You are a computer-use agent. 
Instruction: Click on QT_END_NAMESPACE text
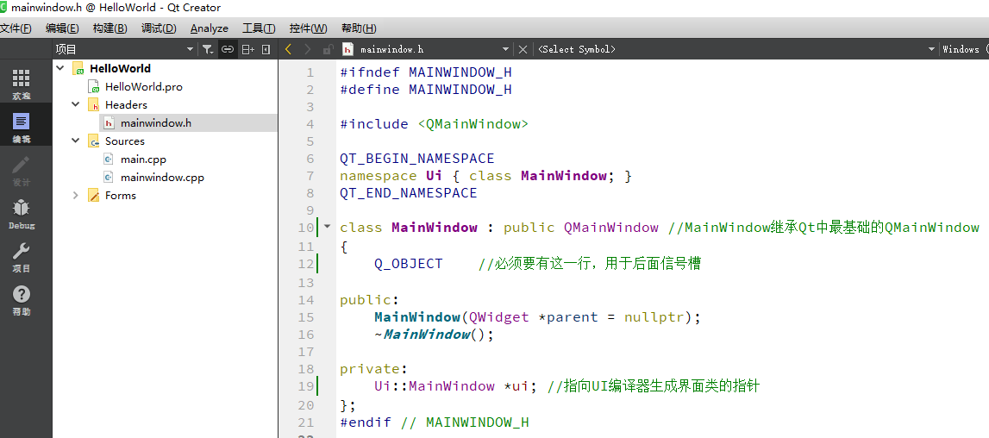coord(409,192)
